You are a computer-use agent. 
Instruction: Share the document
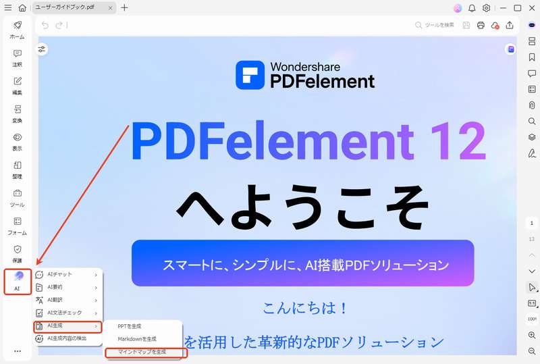point(510,25)
